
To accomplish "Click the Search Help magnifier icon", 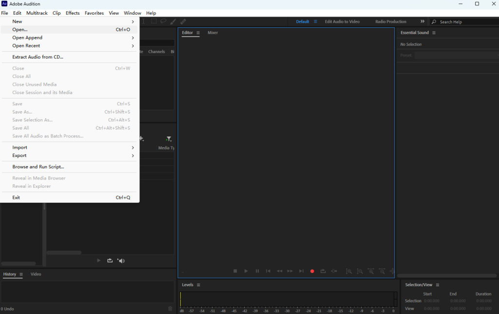I will point(433,21).
